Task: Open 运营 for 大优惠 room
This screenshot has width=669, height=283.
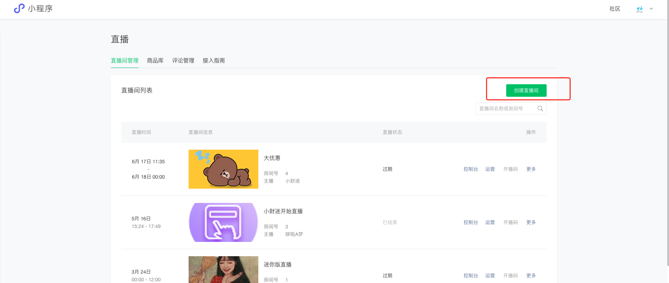Action: 490,169
